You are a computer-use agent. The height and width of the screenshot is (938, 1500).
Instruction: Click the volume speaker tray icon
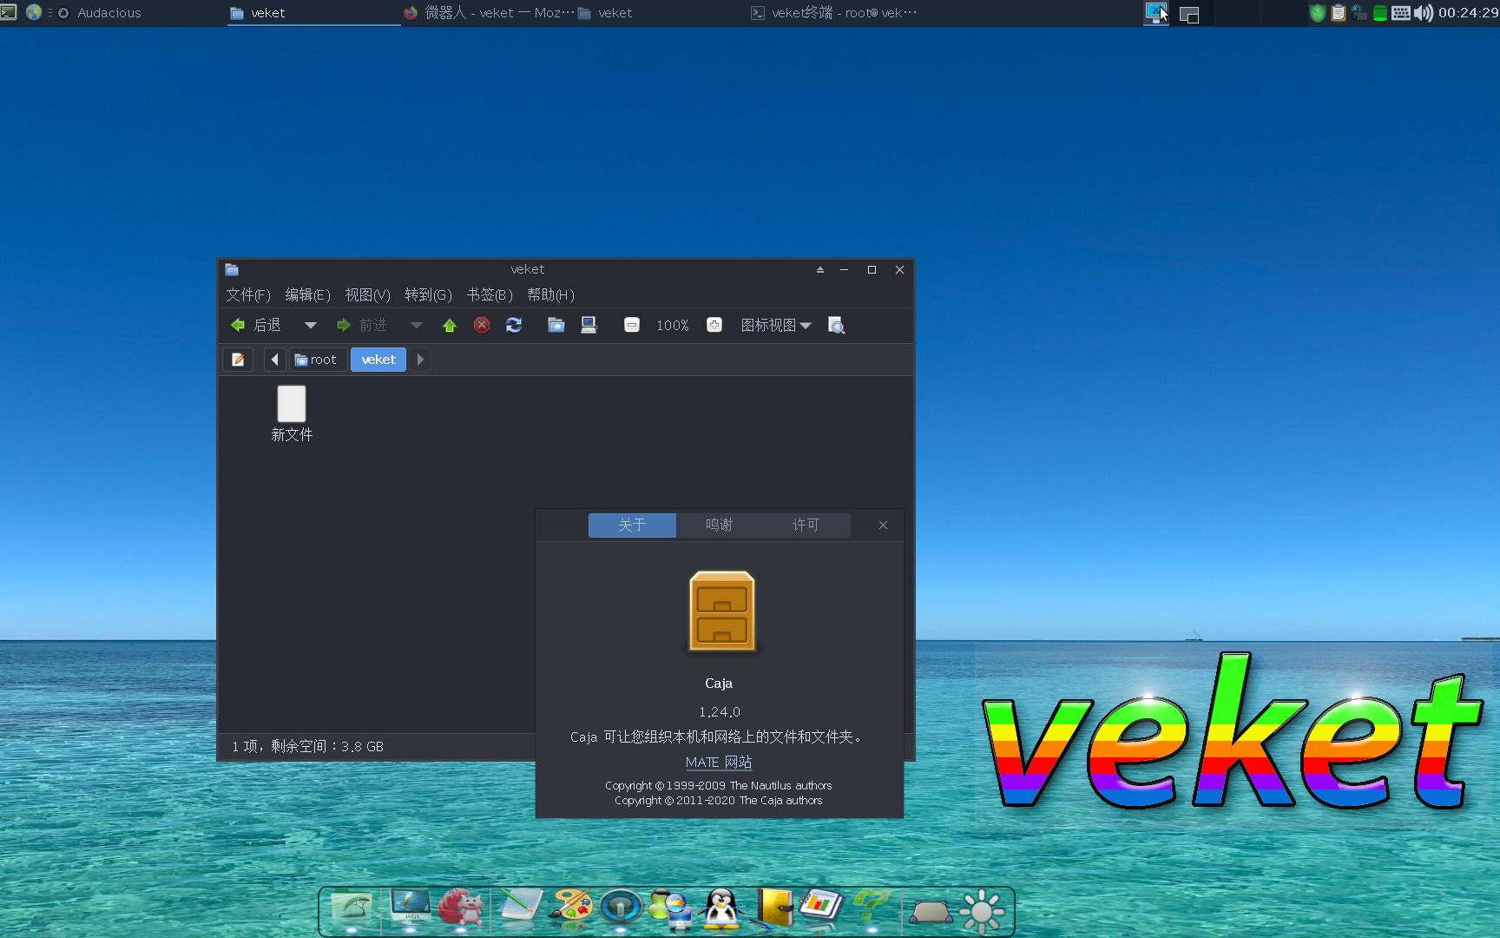(x=1424, y=13)
